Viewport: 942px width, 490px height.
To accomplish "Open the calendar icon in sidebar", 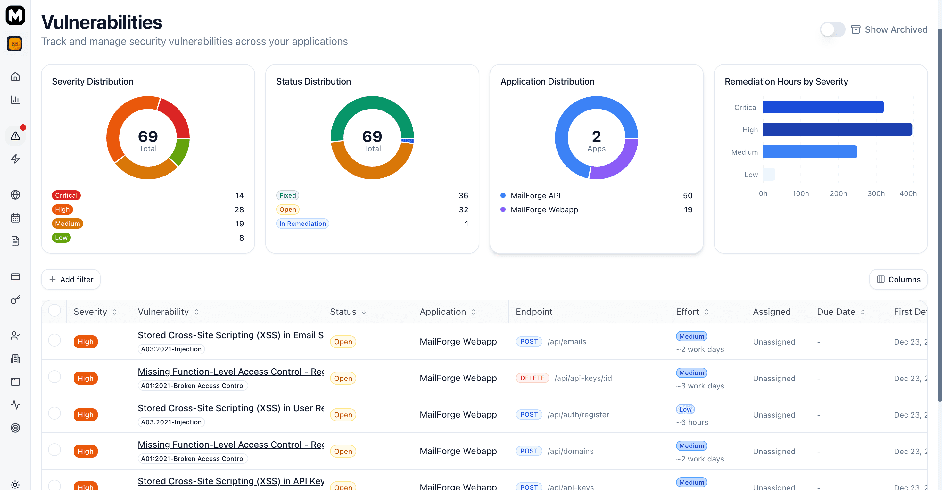I will [15, 218].
